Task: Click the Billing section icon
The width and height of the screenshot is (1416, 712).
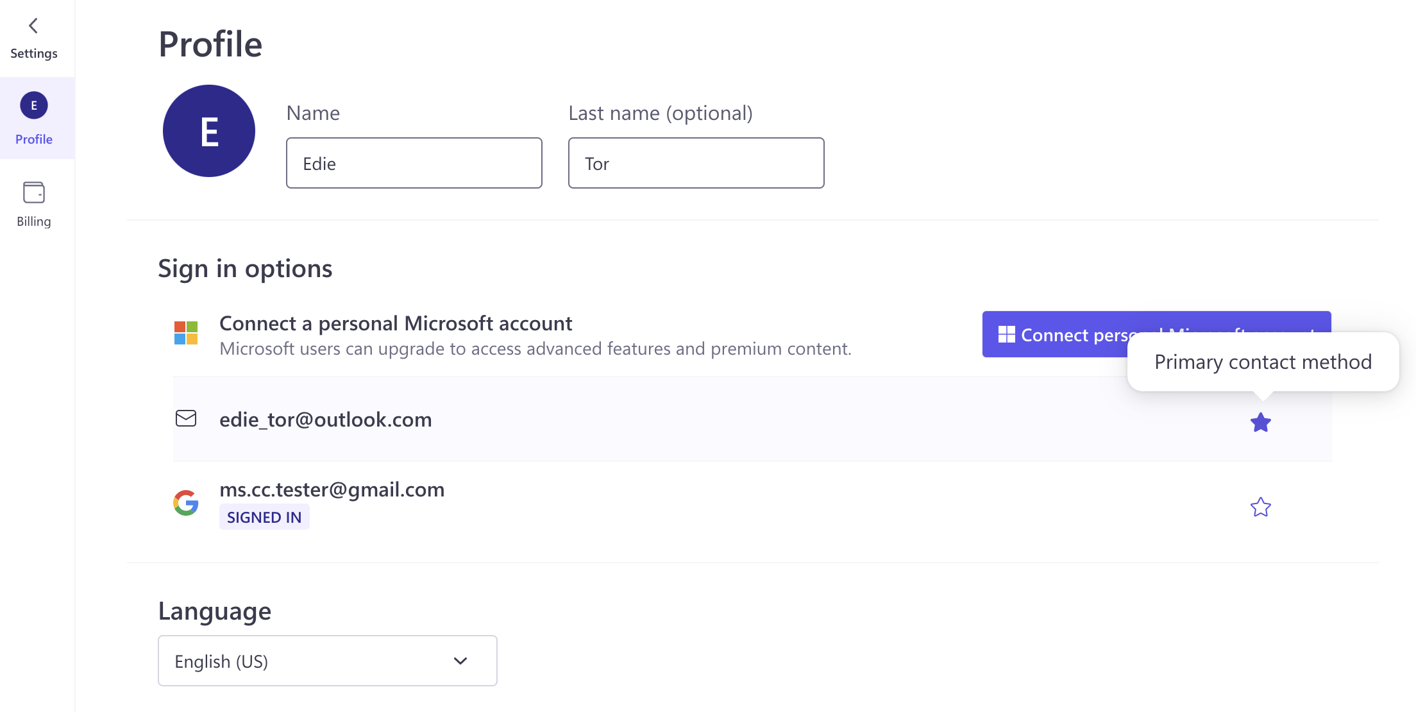Action: click(x=33, y=192)
